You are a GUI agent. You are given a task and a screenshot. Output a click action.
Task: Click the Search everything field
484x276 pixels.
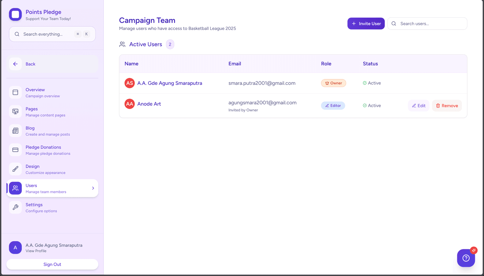[x=47, y=34]
